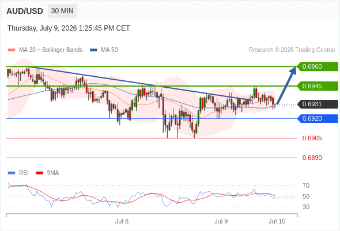Click the RSI 30 level label
This screenshot has width=340, height=231.
306,207
